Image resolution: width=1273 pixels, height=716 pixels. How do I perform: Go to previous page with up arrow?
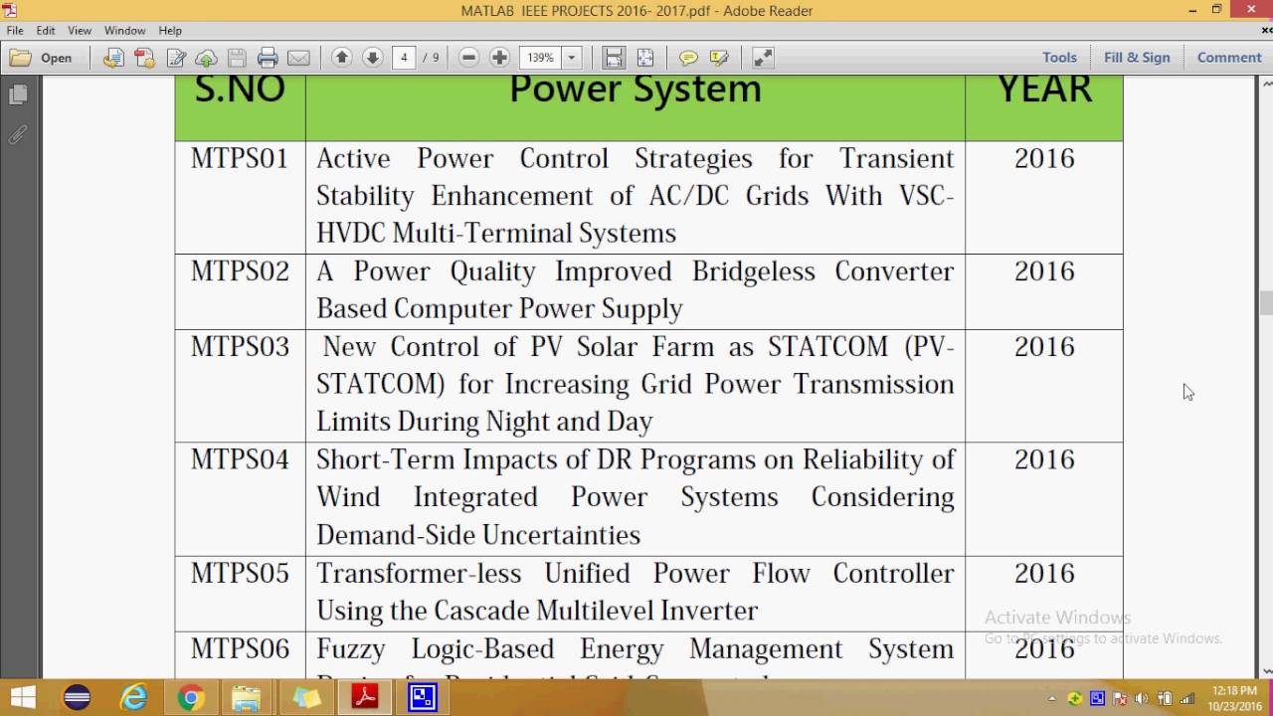341,58
